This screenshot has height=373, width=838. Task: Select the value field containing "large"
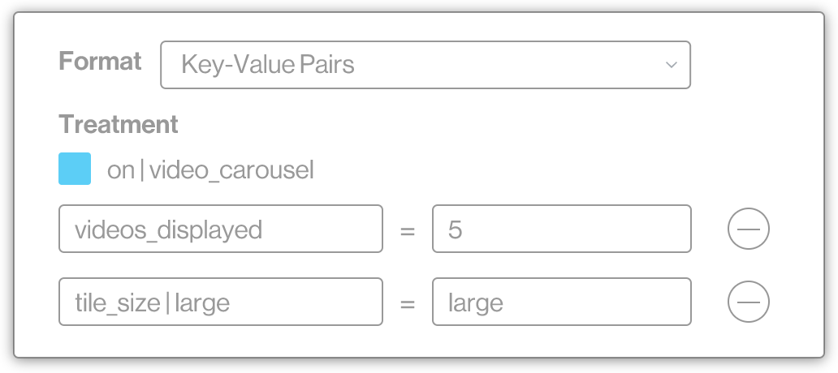pyautogui.click(x=561, y=302)
